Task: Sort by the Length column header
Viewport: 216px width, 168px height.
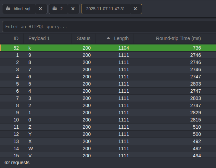Action: (121, 38)
